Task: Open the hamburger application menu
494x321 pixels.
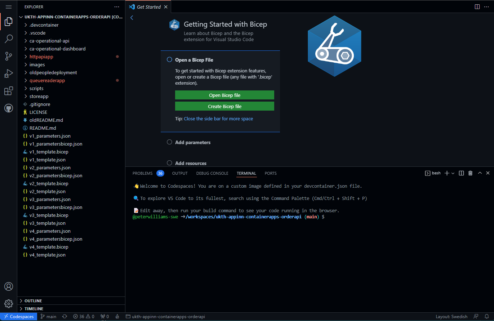Action: pyautogui.click(x=9, y=7)
